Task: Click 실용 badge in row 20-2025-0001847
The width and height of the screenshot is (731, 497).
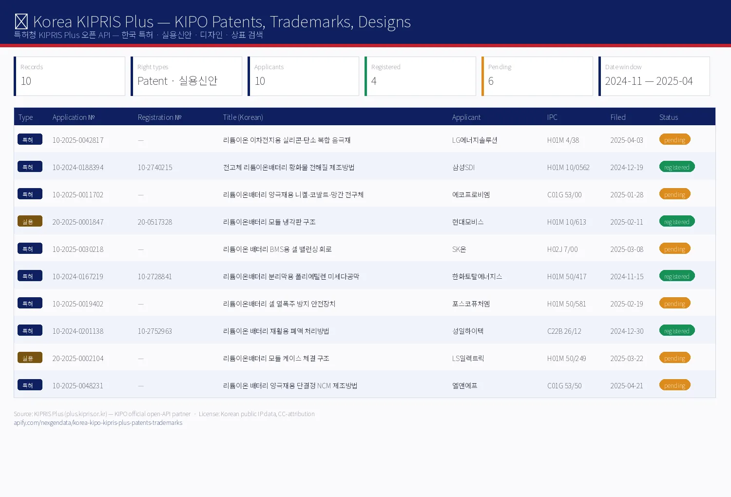Action: (30, 221)
